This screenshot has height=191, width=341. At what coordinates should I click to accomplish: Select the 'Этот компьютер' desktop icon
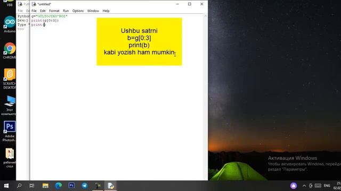coord(9,106)
